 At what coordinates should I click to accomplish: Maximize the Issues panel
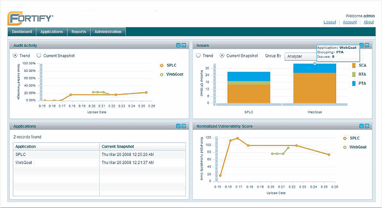coord(367,45)
